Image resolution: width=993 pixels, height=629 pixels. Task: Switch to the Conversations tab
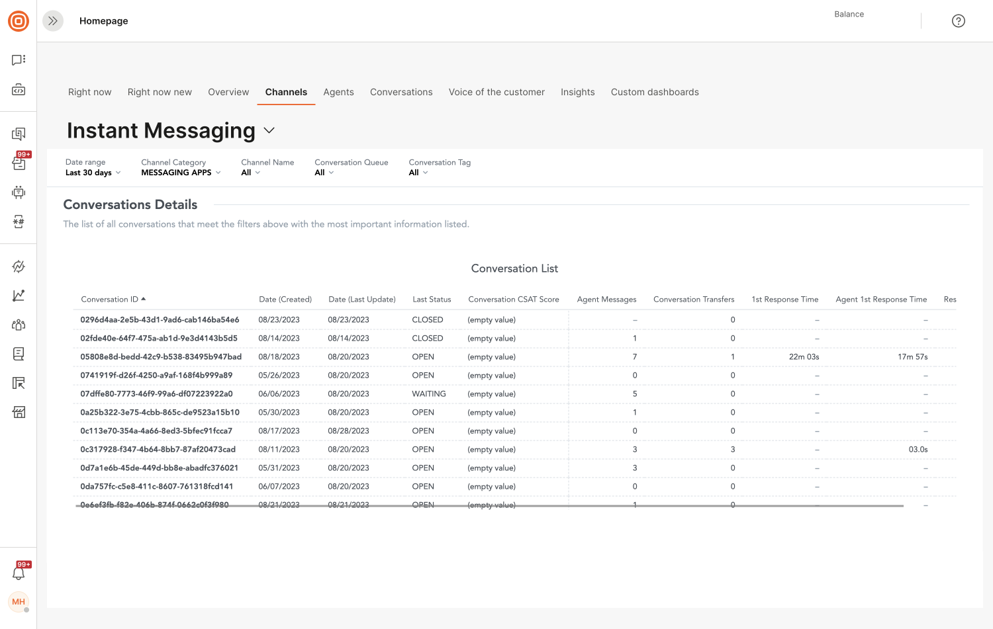pos(401,92)
